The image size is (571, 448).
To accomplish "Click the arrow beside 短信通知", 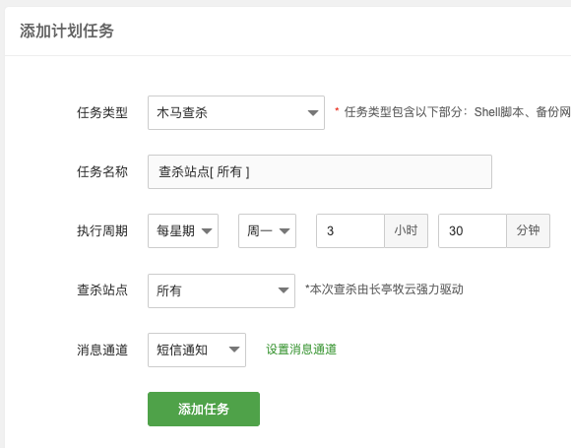I will coord(234,350).
